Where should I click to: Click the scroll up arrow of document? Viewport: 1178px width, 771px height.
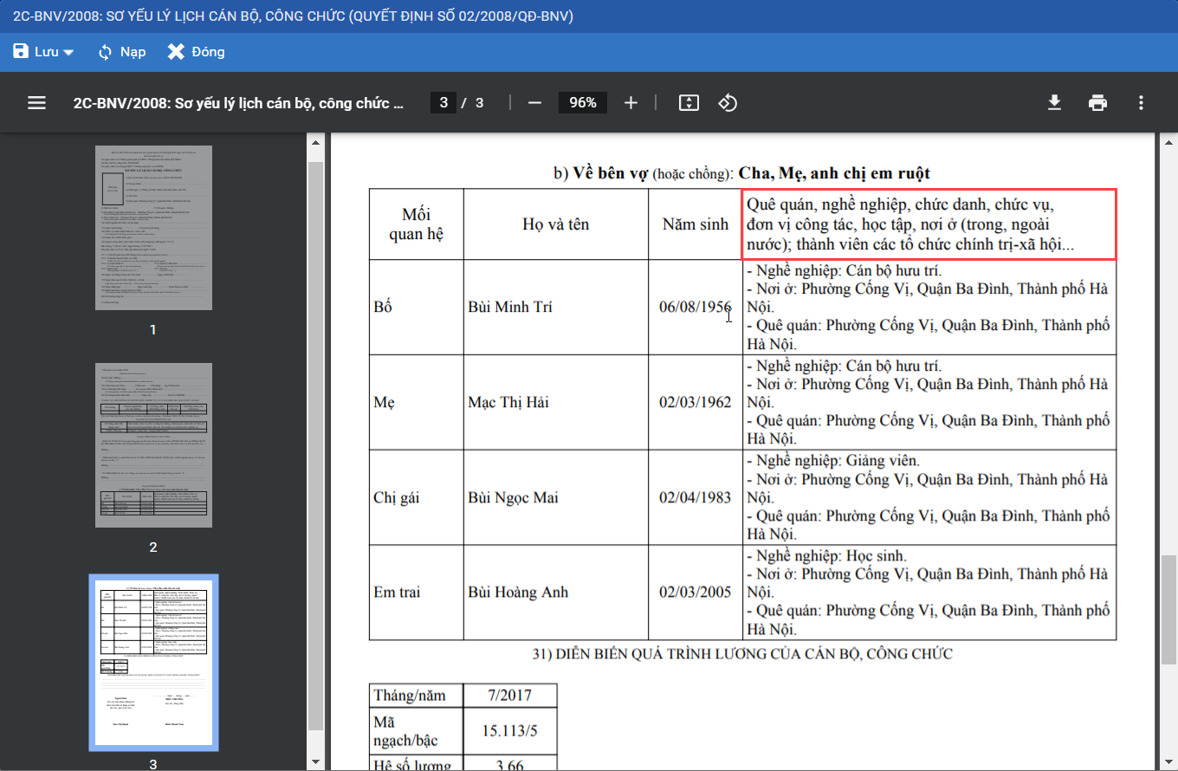pyautogui.click(x=1168, y=142)
